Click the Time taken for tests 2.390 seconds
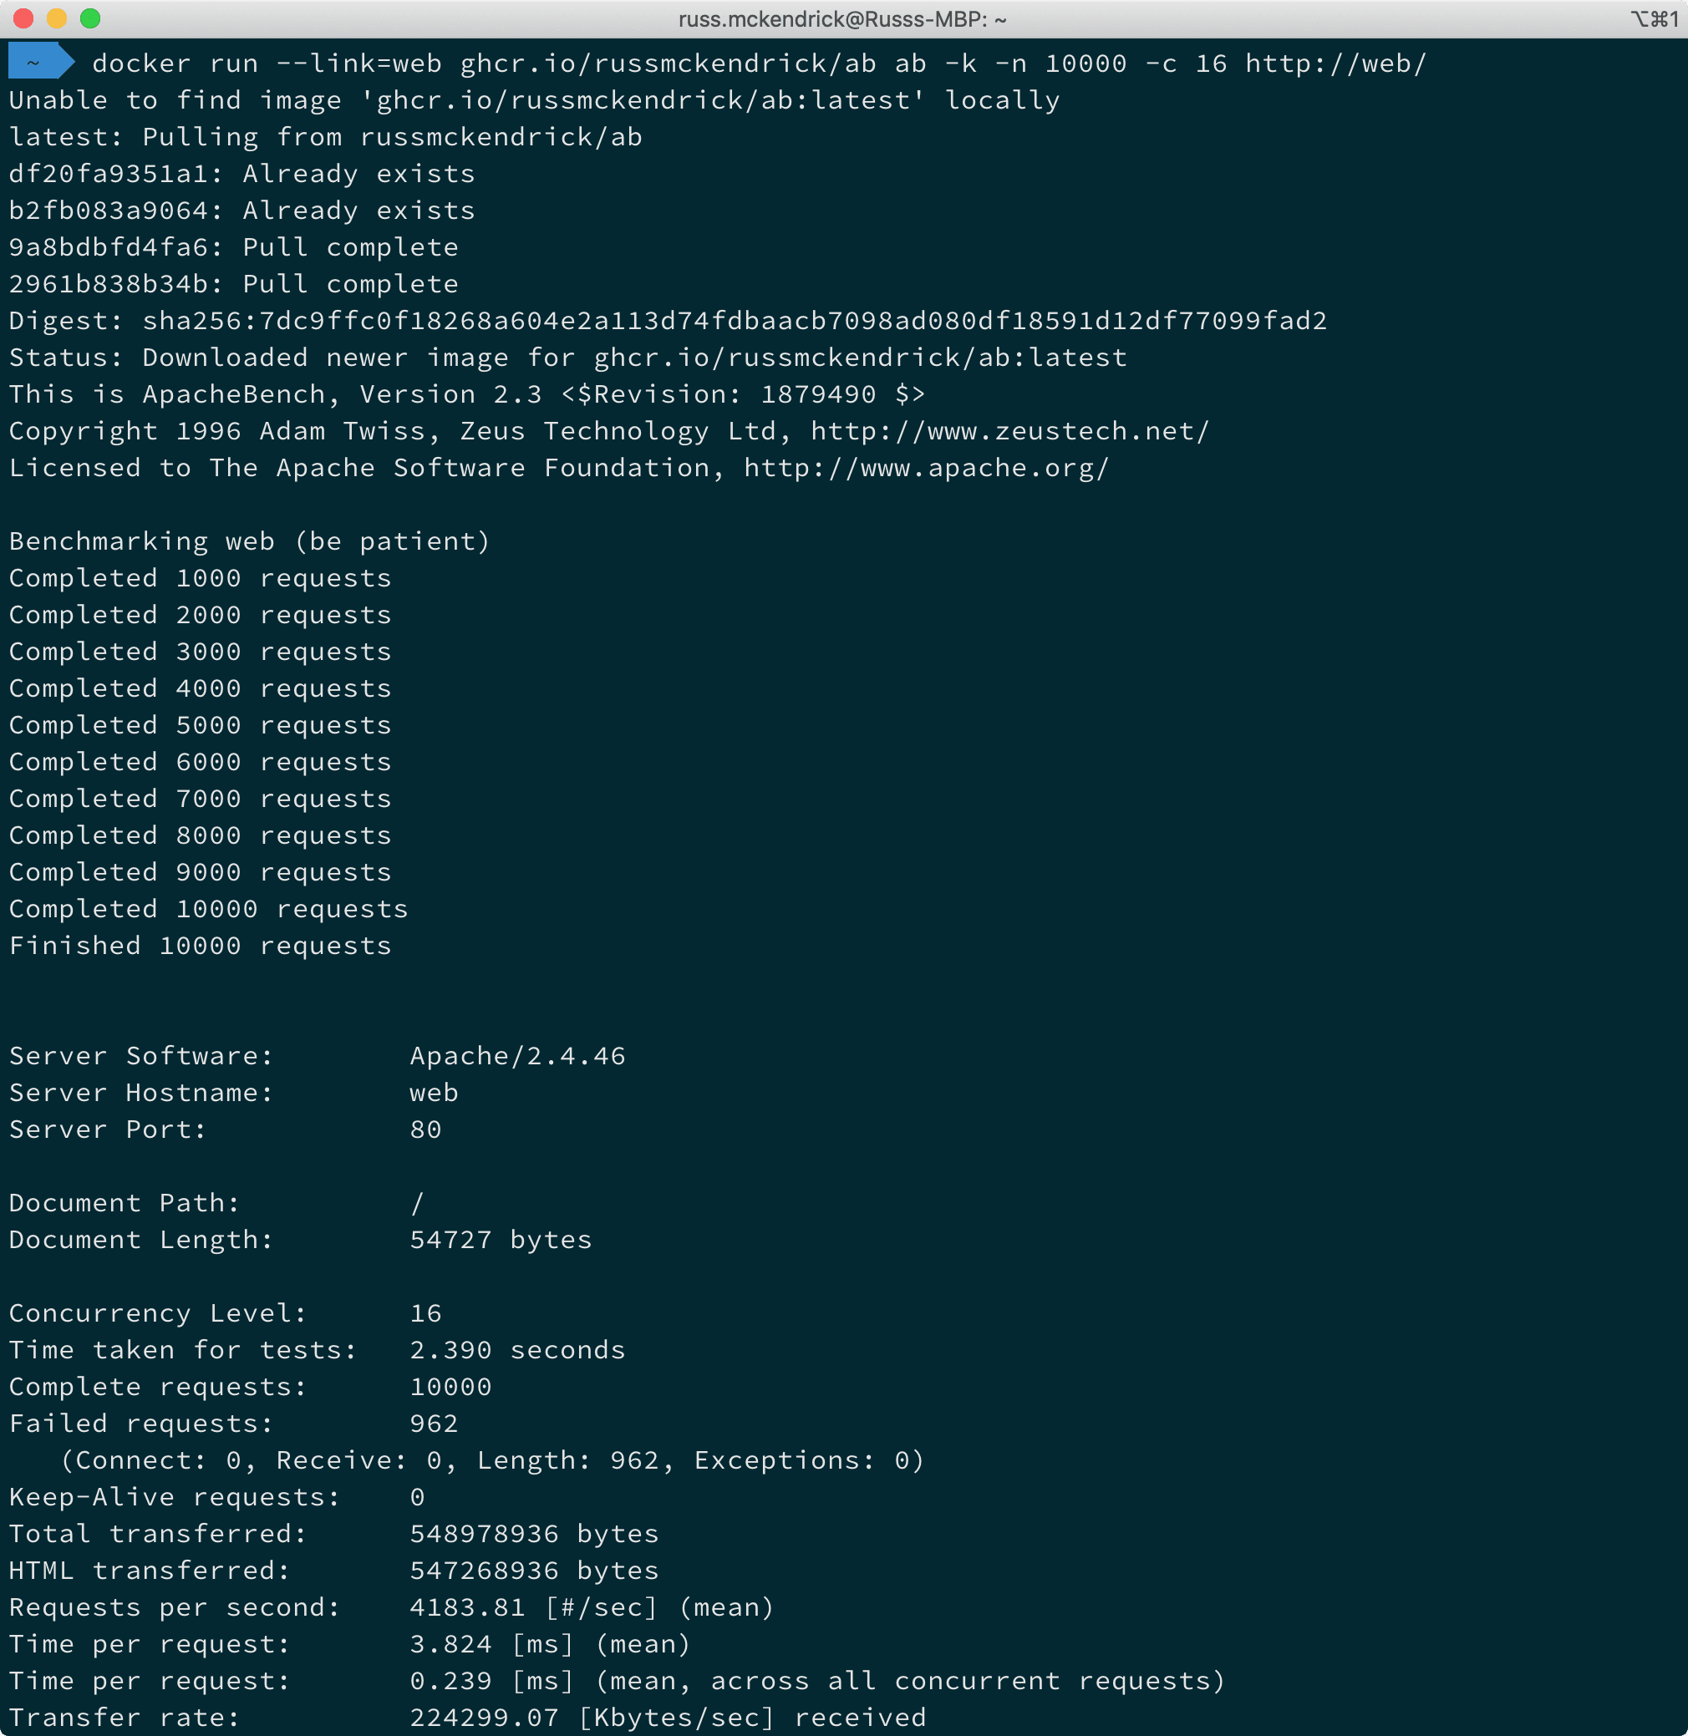1688x1736 pixels. pos(518,1351)
